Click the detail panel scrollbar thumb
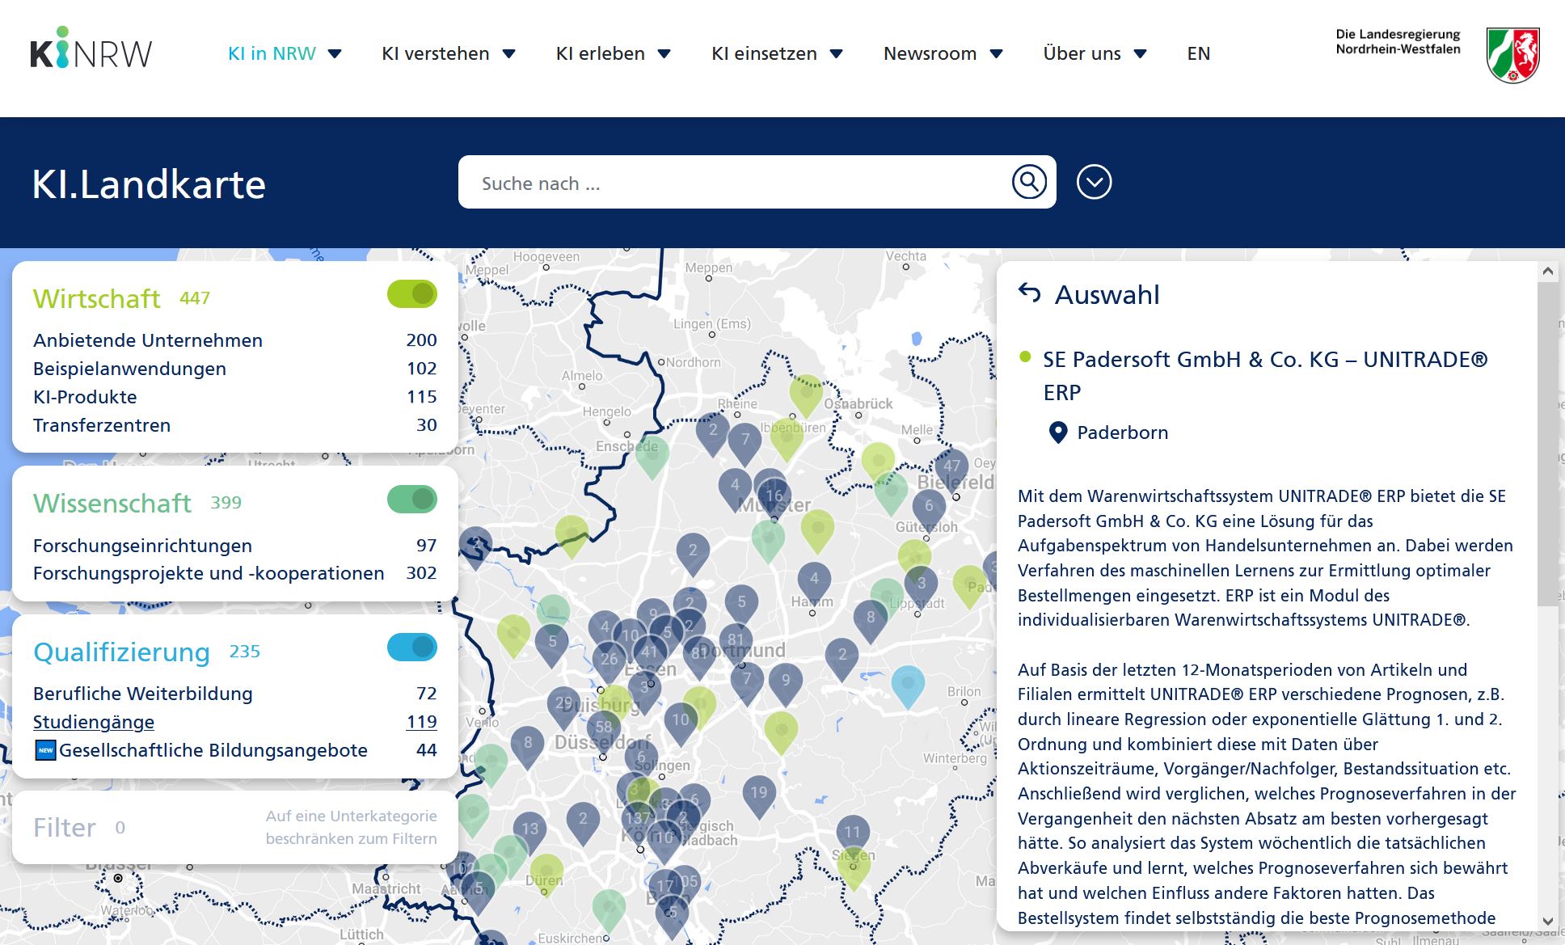 tap(1547, 443)
